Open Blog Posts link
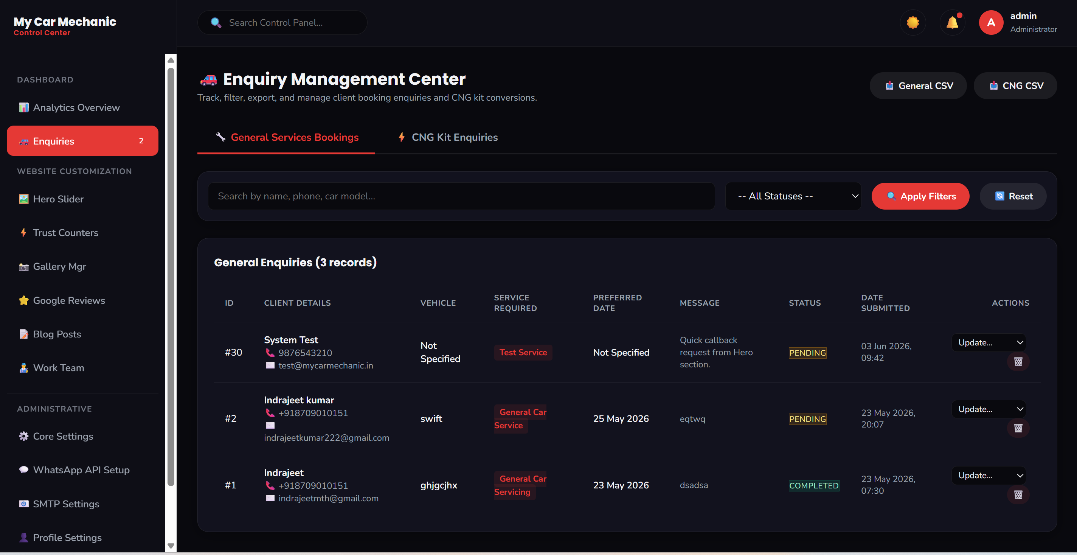 (82, 334)
